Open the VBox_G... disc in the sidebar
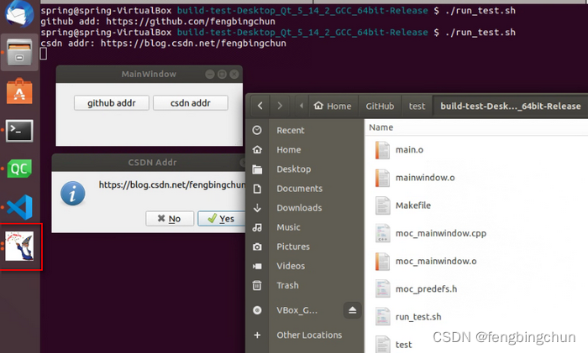The height and width of the screenshot is (353, 588). click(297, 310)
